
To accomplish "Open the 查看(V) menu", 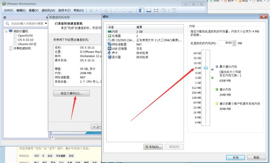I will click(x=34, y=11).
